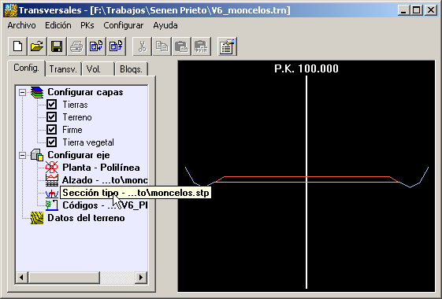Toggle the Tierra vegetal checkbox

tap(51, 142)
